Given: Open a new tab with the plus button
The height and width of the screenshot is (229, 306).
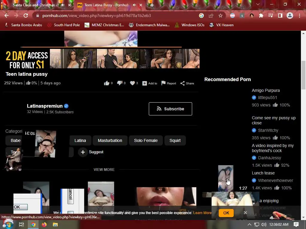Looking at the screenshot, I should coord(152,5).
